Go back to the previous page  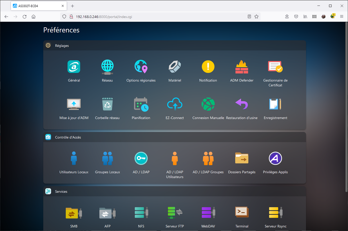pyautogui.click(x=6, y=17)
